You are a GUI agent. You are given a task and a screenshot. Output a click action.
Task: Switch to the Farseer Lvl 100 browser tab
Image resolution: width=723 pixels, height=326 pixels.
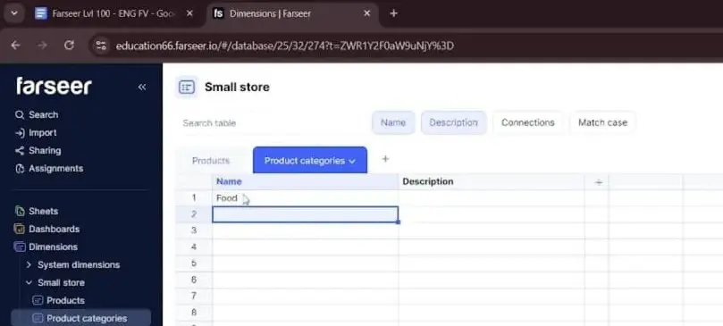point(113,13)
